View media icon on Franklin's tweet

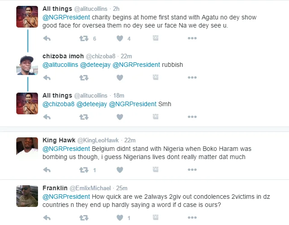point(156,218)
